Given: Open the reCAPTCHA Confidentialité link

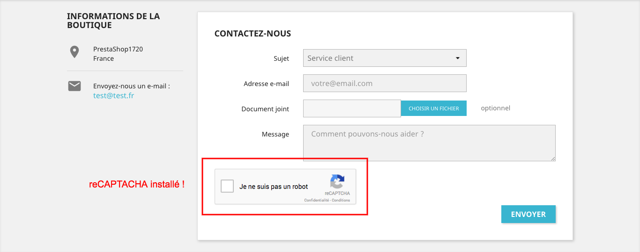Looking at the screenshot, I should [317, 200].
